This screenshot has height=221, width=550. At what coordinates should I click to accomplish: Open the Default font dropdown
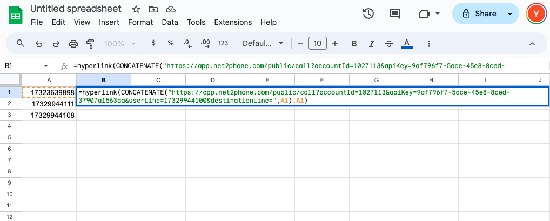pos(263,44)
